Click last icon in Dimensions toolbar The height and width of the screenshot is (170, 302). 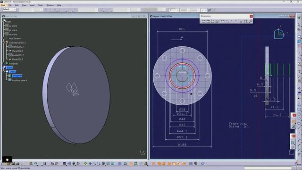pos(251,21)
